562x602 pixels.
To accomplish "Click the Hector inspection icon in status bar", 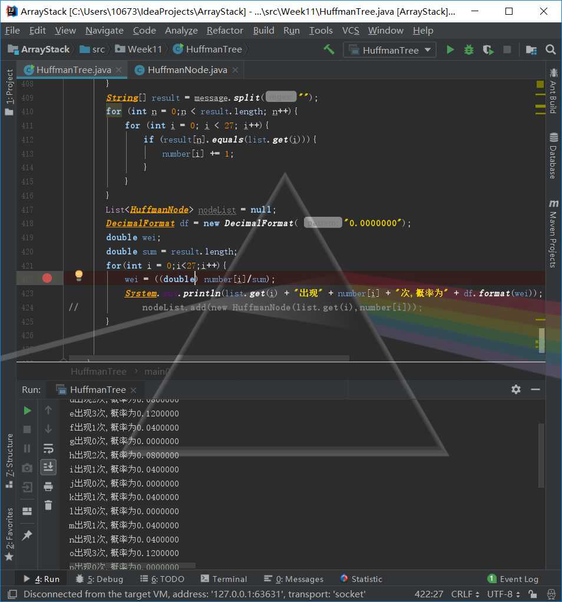I will point(551,594).
